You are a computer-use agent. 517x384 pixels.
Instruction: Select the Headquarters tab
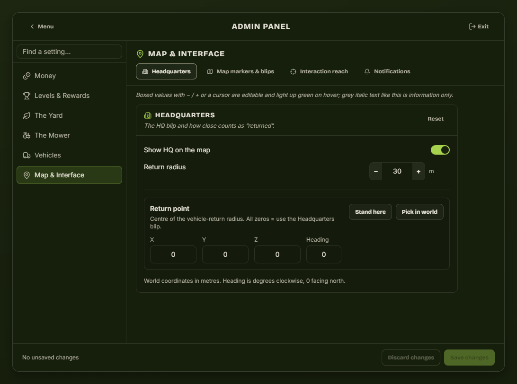click(x=167, y=71)
